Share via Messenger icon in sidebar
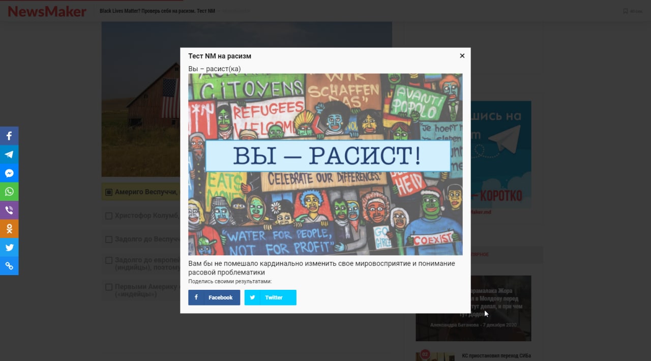Viewport: 651px width, 361px height. click(x=9, y=173)
